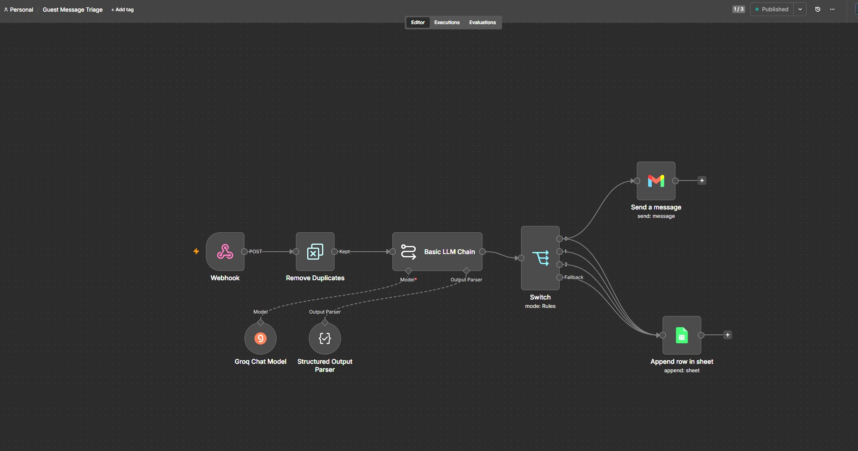The width and height of the screenshot is (858, 451).
Task: Open the Remove Duplicates node
Action: click(315, 252)
